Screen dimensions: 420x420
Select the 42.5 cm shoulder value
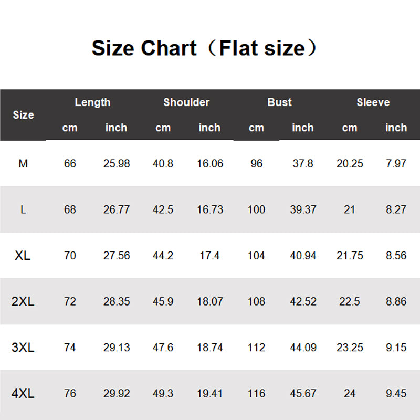[x=163, y=209]
